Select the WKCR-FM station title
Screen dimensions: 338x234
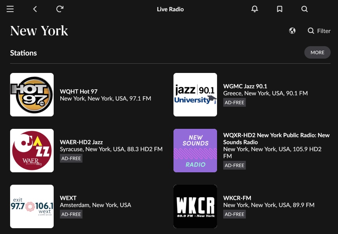pos(237,198)
